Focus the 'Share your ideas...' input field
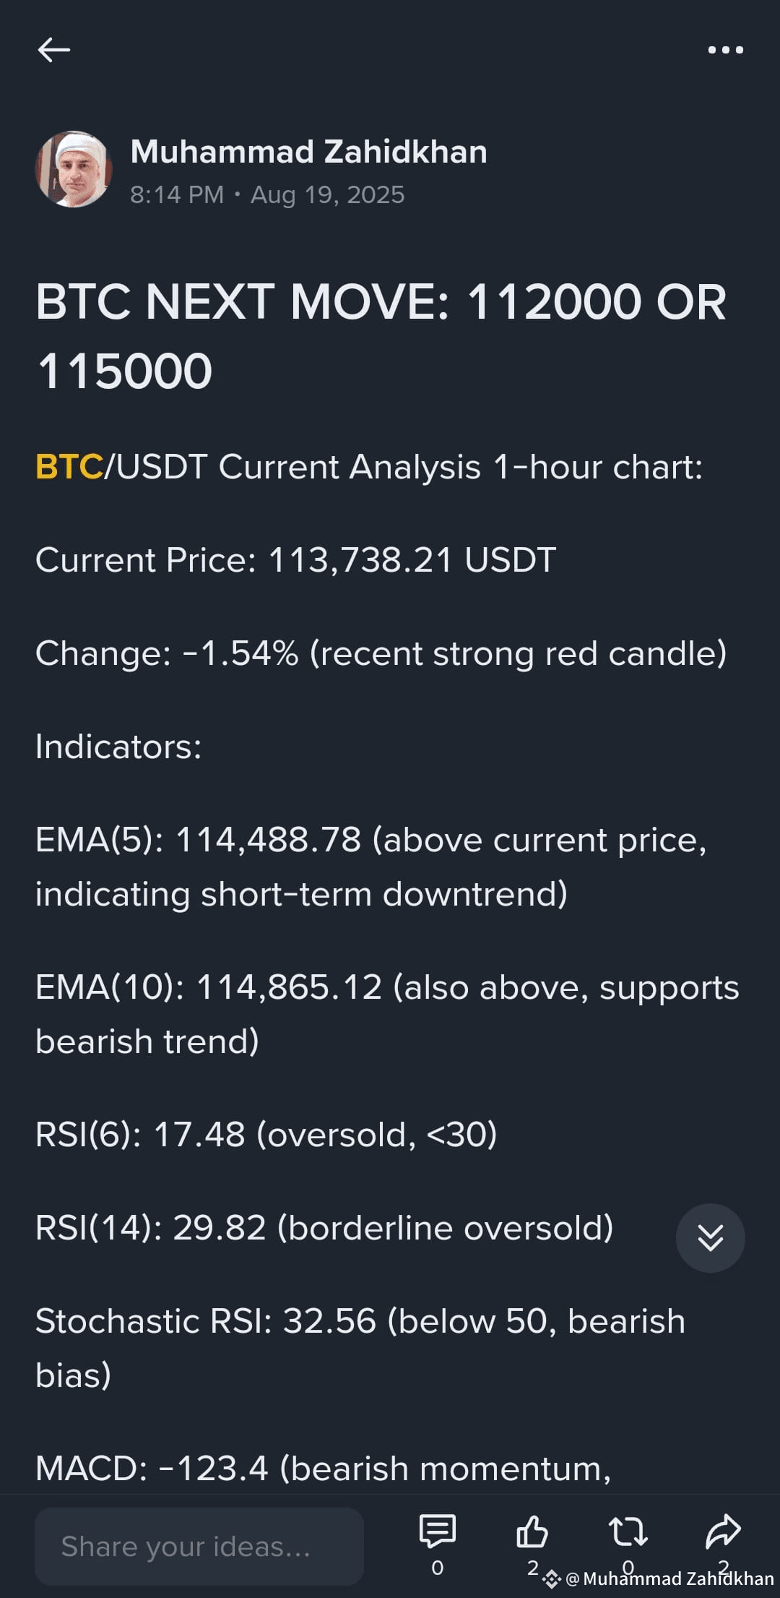780x1598 pixels. click(199, 1546)
